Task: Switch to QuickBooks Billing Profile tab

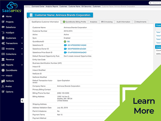Action: [x=74, y=22]
